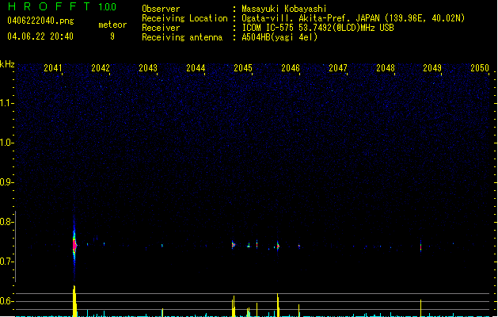Select the file name 0406222040.png
498x317 pixels.
pos(40,21)
